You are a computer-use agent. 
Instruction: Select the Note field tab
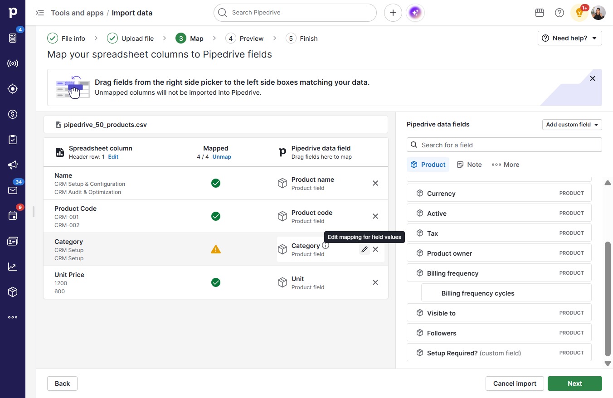click(x=469, y=165)
